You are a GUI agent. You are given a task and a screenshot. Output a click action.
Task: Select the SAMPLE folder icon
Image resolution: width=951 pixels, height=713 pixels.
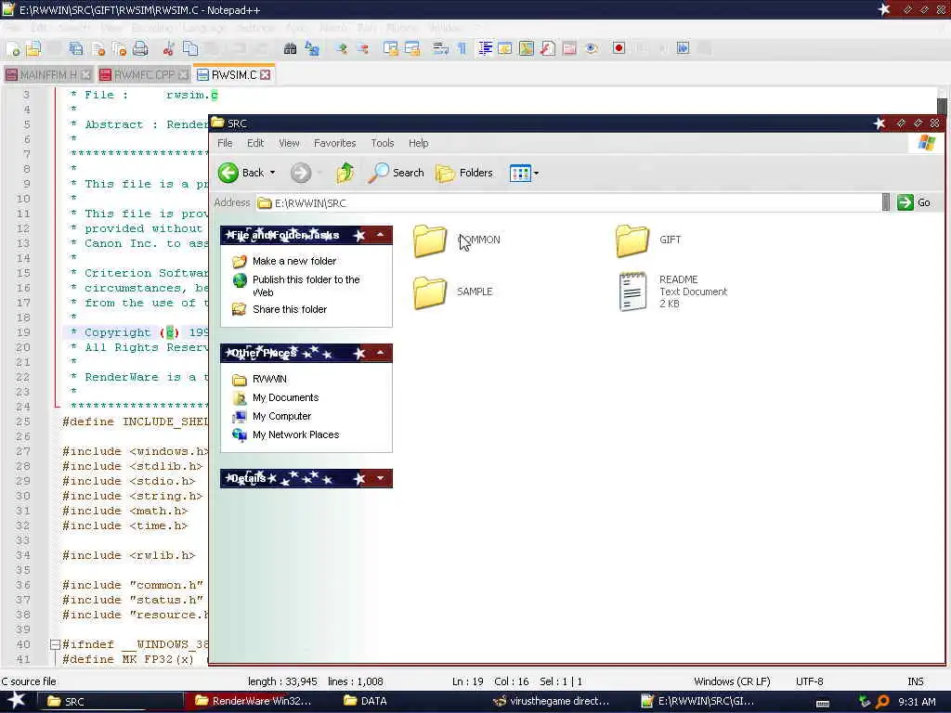(x=430, y=292)
